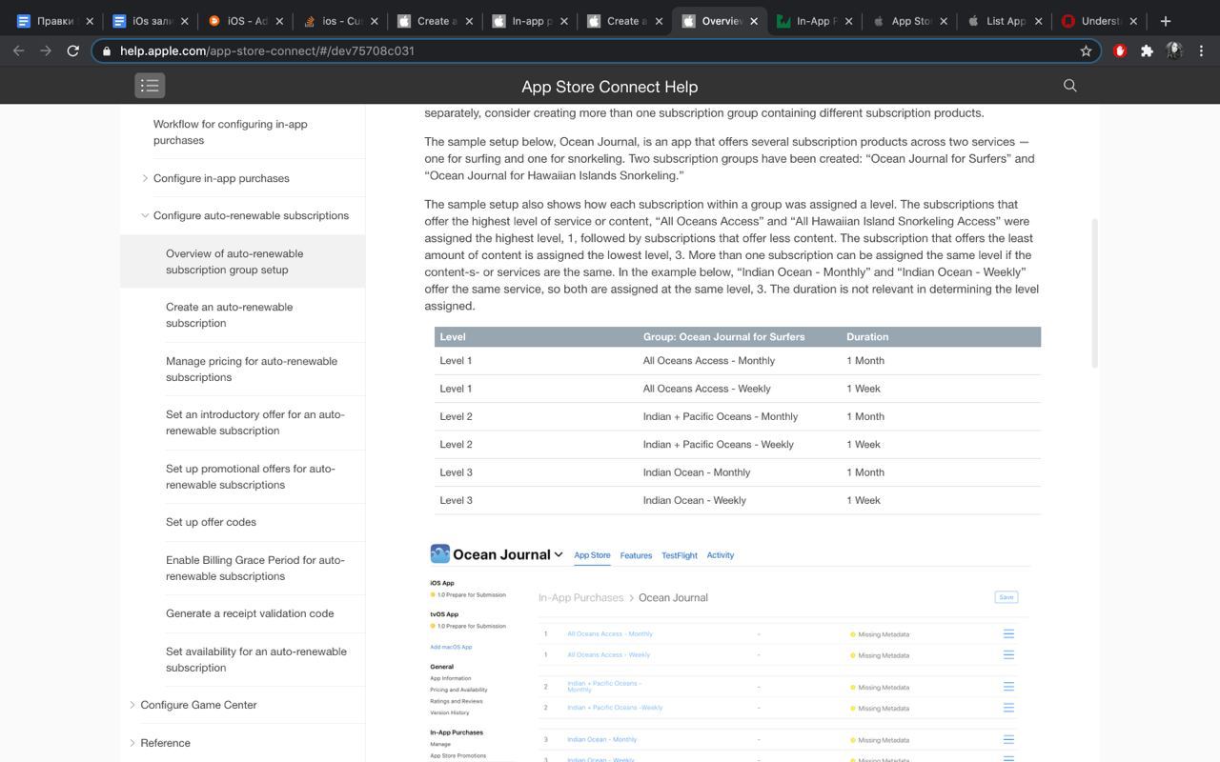The width and height of the screenshot is (1220, 762).
Task: Click 'Indian + Pacific Oceans - Monthly' cell
Action: pyautogui.click(x=721, y=416)
